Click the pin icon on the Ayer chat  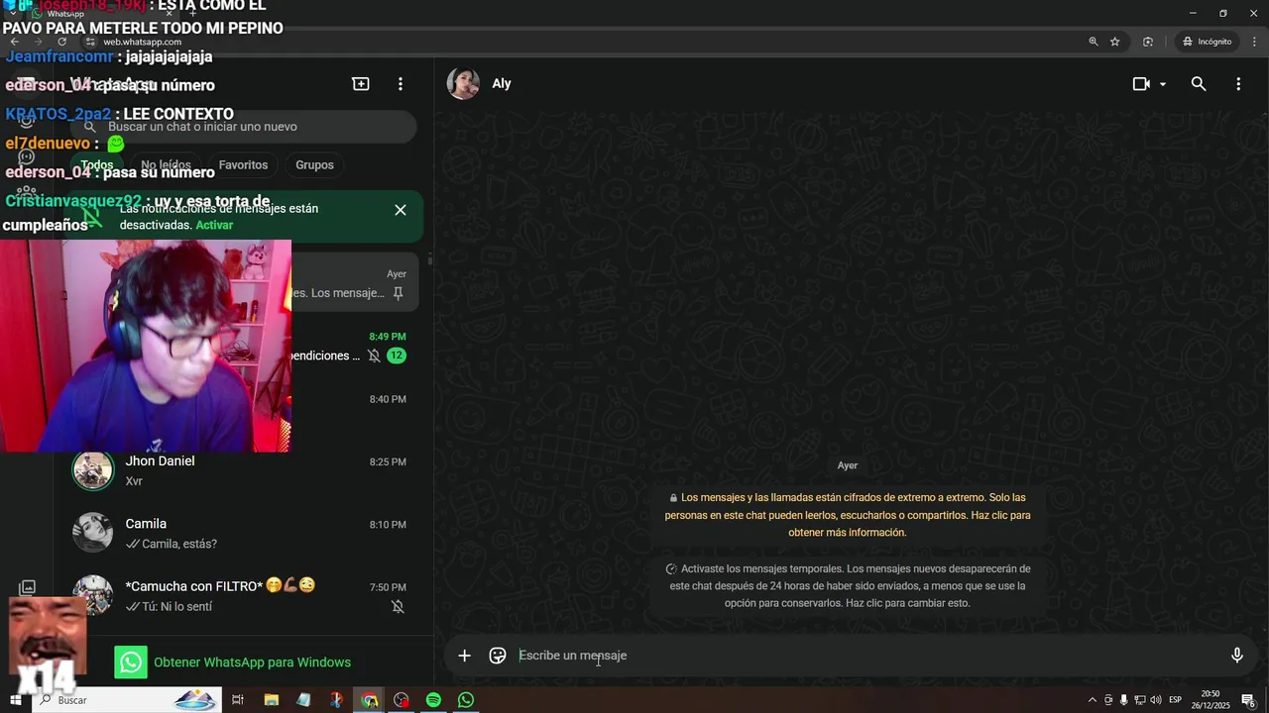[x=398, y=293]
